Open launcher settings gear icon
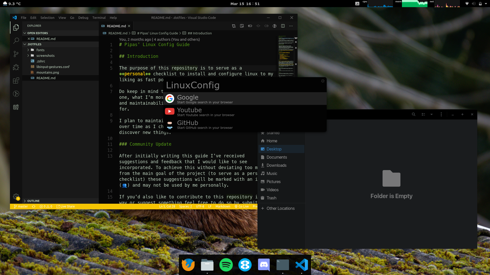This screenshot has height=275, width=490. (323, 81)
